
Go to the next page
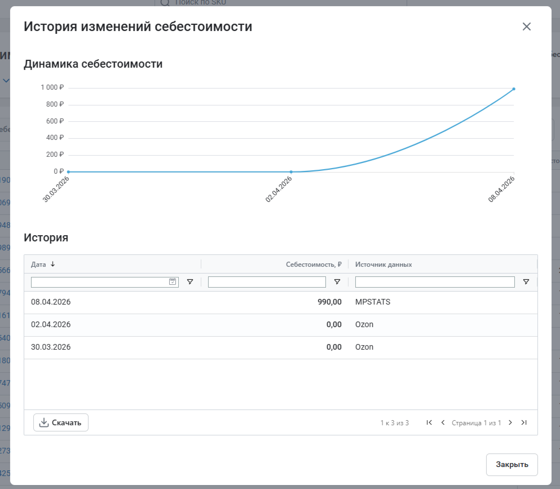pos(510,422)
